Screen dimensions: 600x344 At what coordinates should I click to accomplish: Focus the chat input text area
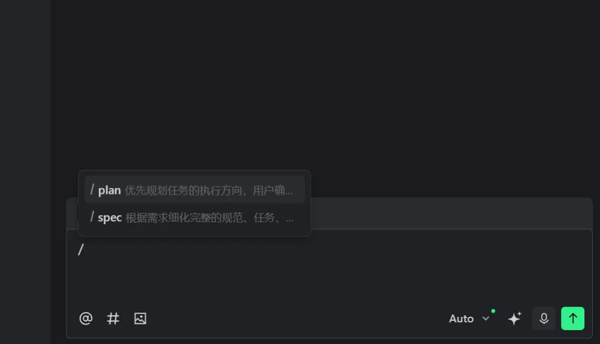329,268
